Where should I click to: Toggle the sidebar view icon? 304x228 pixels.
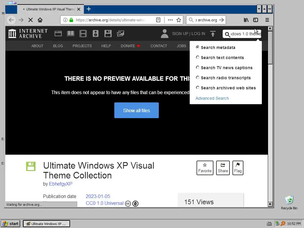256,20
